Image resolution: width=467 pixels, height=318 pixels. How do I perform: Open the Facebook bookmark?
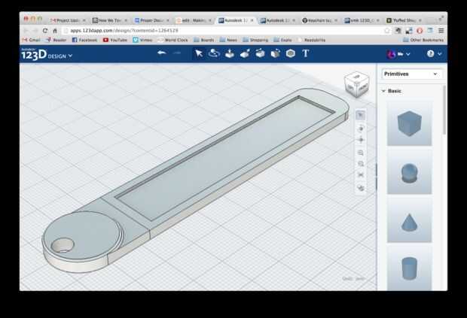[x=84, y=40]
